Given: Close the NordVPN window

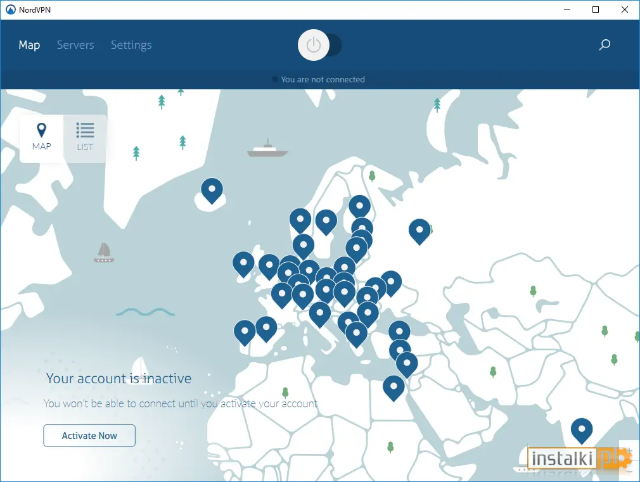Looking at the screenshot, I should (x=625, y=10).
